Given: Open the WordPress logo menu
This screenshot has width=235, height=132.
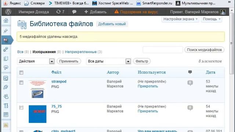Looking at the screenshot, I should click(x=8, y=12).
